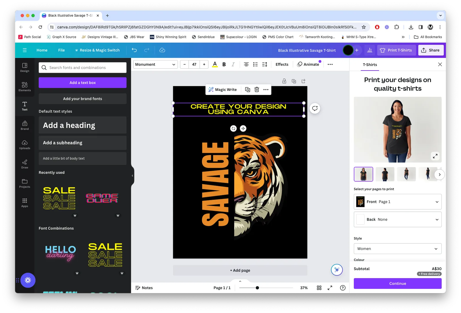Image resolution: width=461 pixels, height=313 pixels.
Task: Add a new page icon above canvas
Action: (303, 81)
